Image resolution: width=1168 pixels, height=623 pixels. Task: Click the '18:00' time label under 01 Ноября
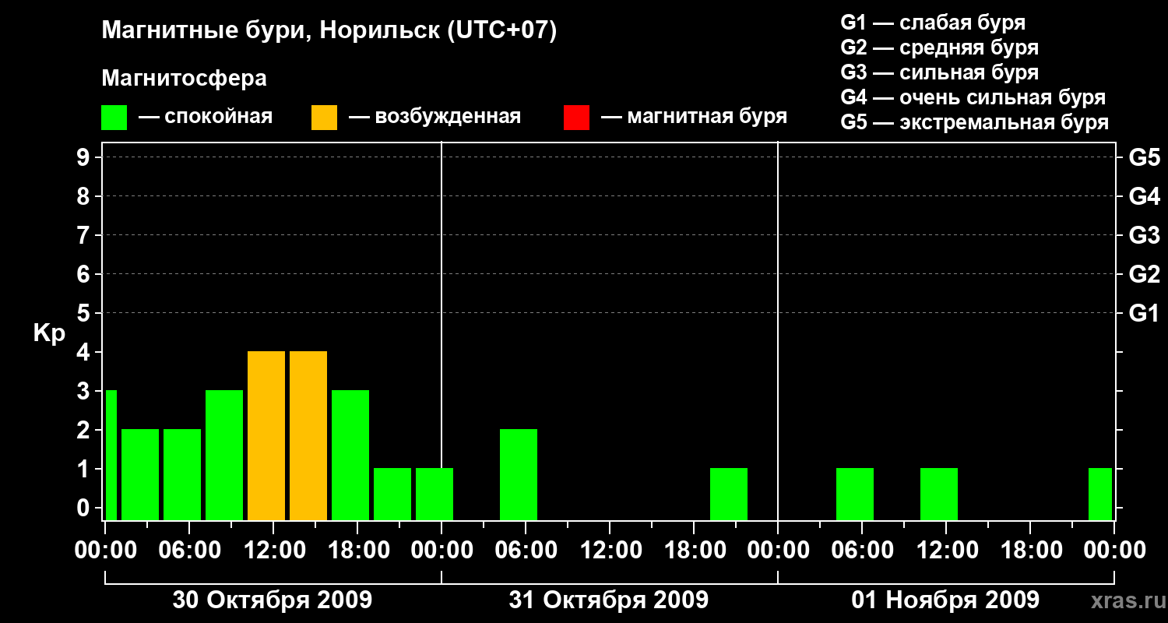click(x=1030, y=550)
